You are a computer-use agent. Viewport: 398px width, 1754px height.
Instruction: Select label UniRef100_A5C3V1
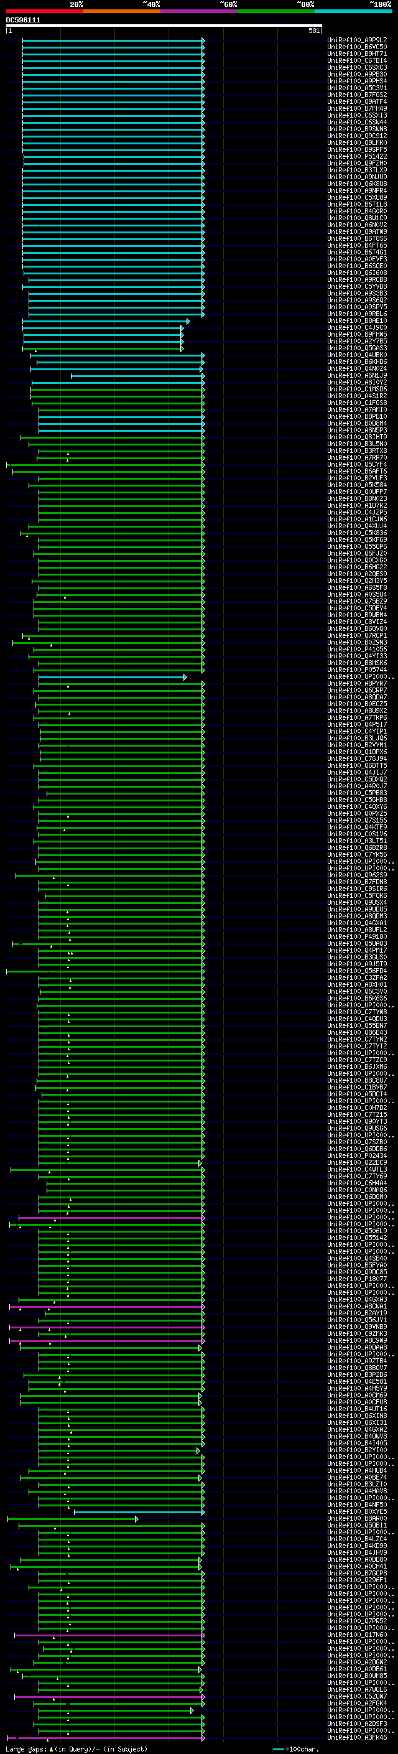pyautogui.click(x=357, y=88)
